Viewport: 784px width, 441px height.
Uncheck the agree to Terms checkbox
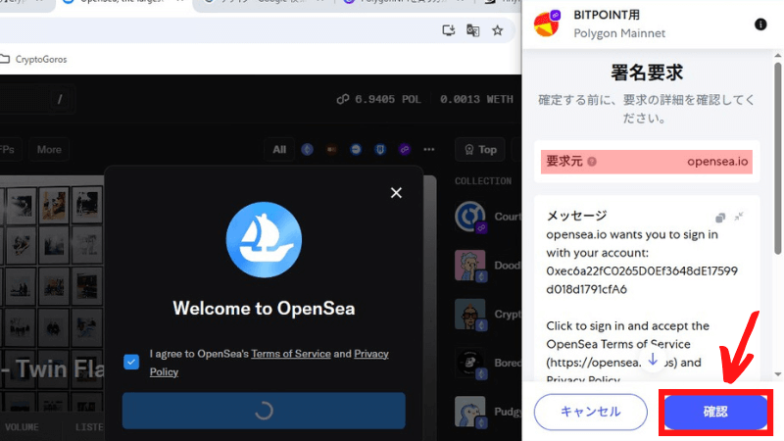131,362
